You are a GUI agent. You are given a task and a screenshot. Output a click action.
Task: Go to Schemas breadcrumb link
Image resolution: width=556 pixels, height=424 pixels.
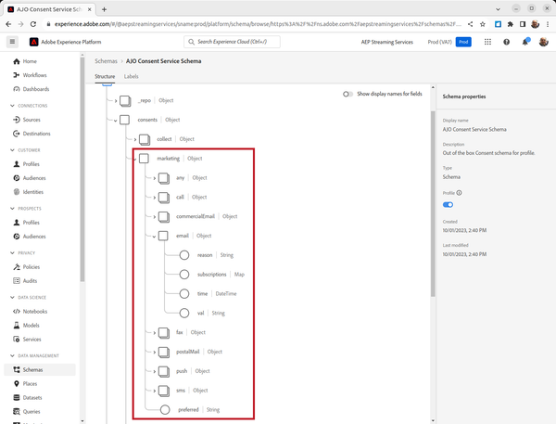pos(106,61)
